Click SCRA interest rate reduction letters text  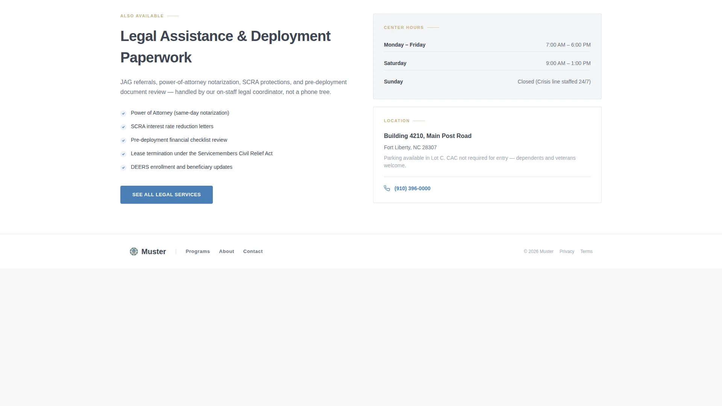click(x=172, y=126)
